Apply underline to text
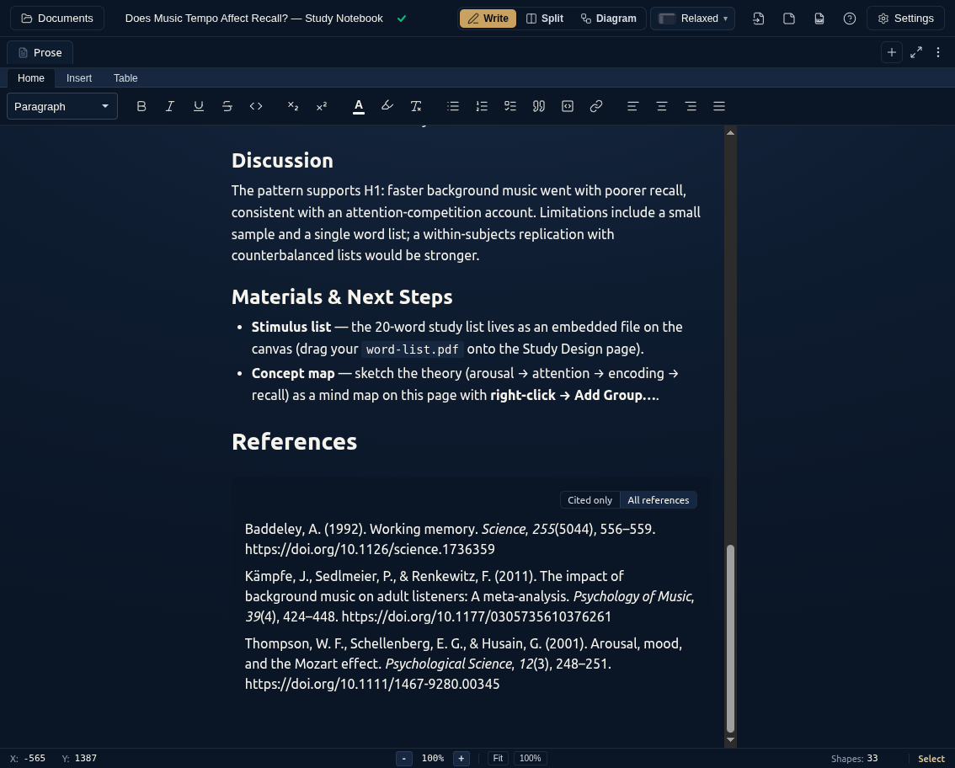This screenshot has height=768, width=955. point(199,107)
